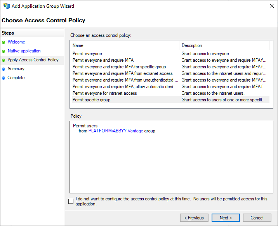278x226 pixels.
Task: Click the green bullet beside Native application
Action: (x=3, y=51)
